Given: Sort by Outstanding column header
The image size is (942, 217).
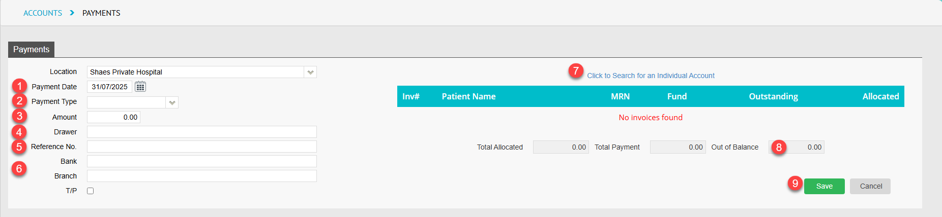Looking at the screenshot, I should (x=773, y=96).
